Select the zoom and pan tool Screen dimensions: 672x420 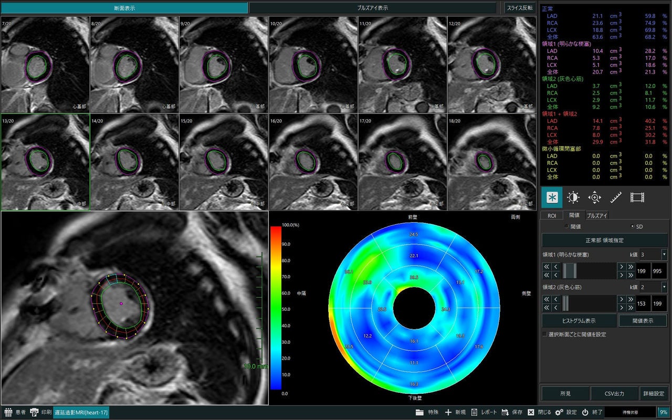point(594,197)
